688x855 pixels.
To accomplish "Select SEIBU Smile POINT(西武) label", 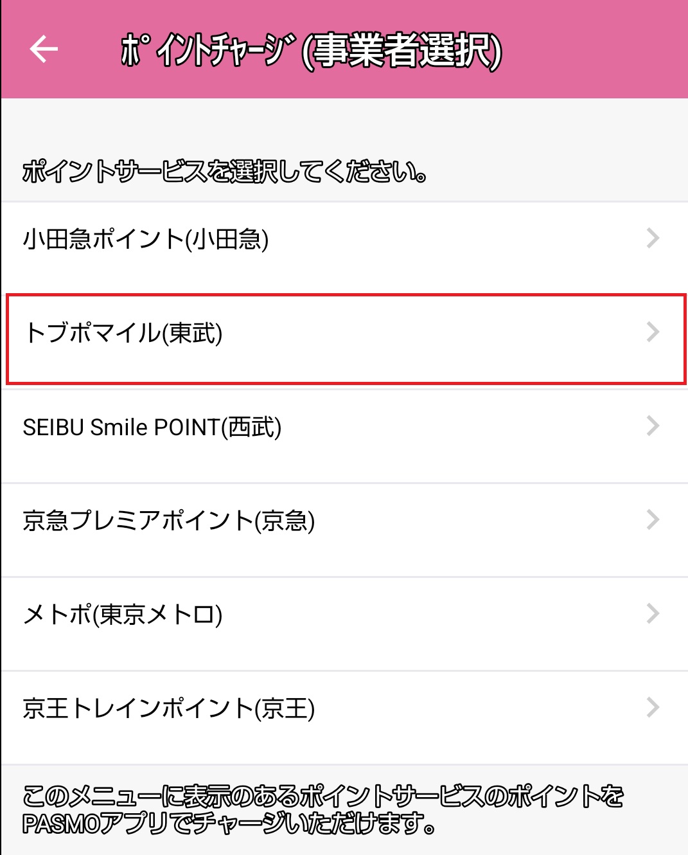I will click(x=152, y=427).
